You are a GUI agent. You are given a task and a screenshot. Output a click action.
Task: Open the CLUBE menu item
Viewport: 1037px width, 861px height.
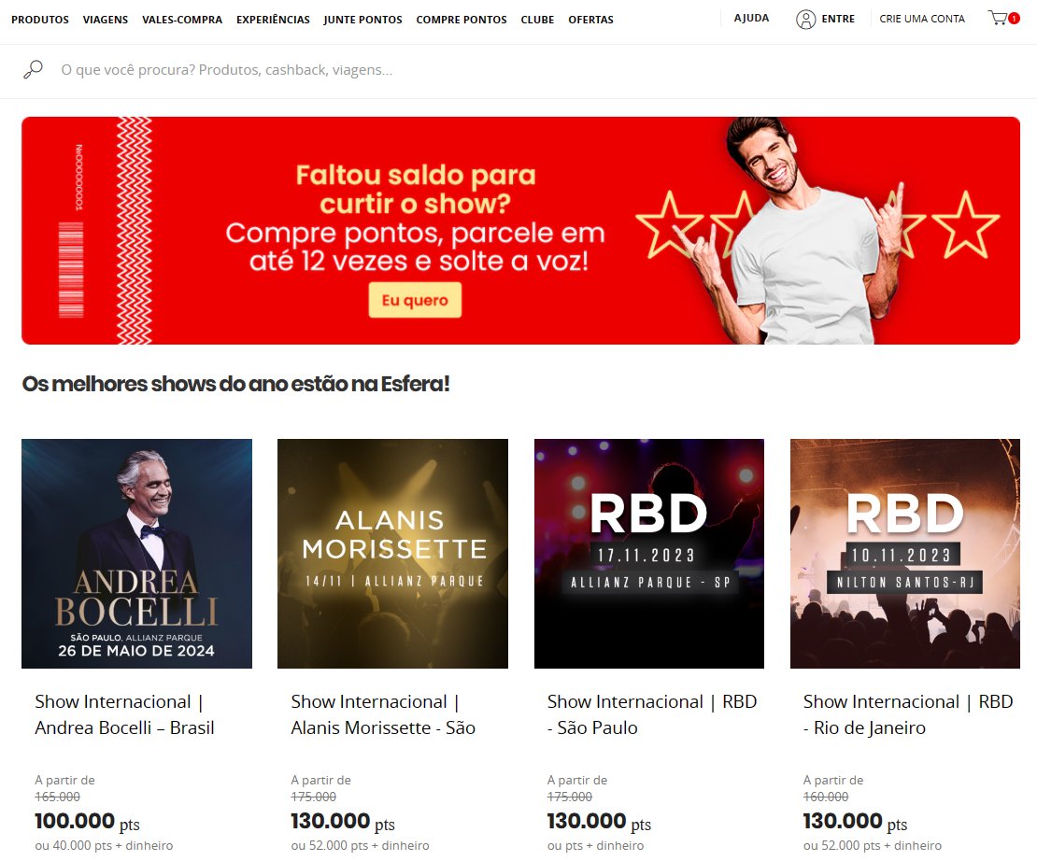tap(538, 20)
